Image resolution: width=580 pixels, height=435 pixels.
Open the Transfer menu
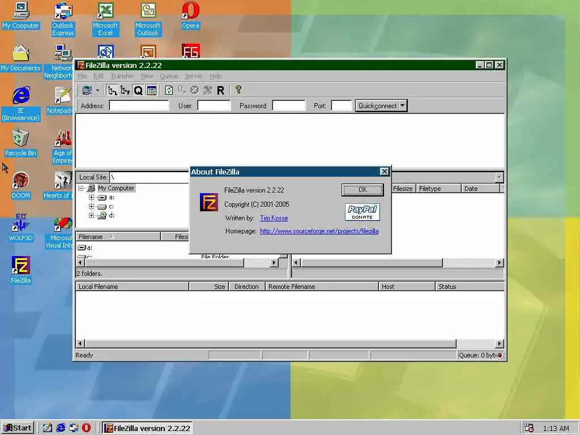(122, 76)
